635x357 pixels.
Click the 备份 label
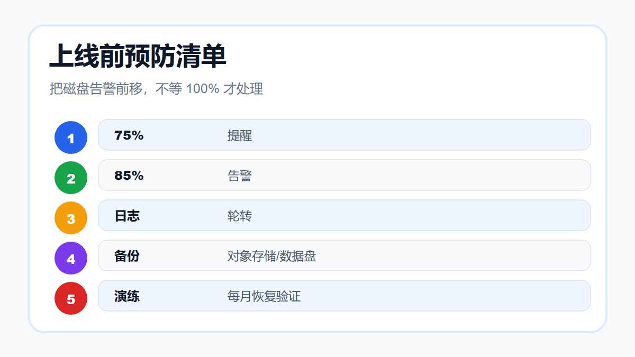coord(127,256)
